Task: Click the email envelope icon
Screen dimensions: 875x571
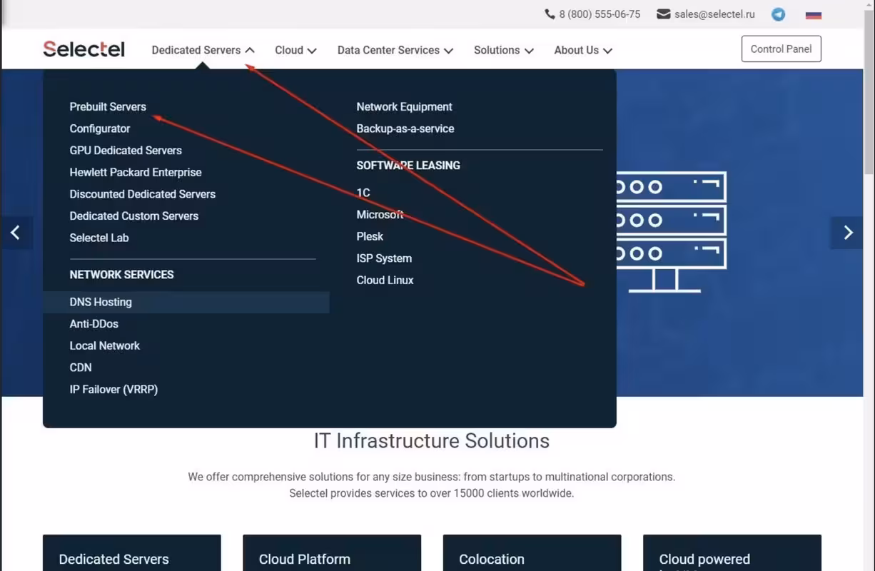Action: point(663,14)
